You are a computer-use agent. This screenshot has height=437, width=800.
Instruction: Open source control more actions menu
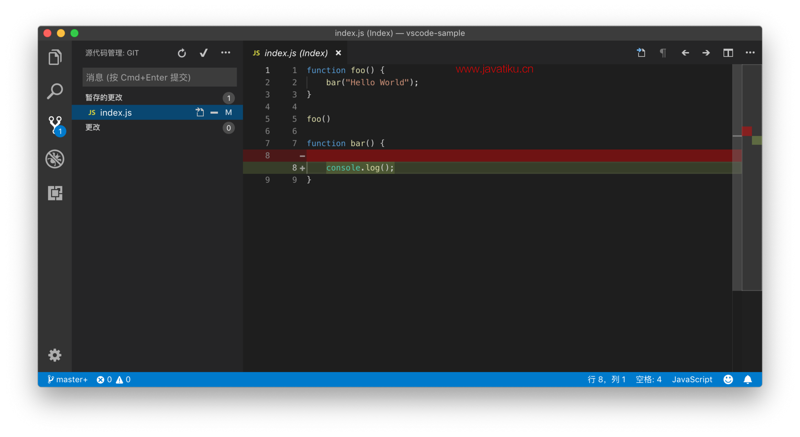[x=225, y=53]
